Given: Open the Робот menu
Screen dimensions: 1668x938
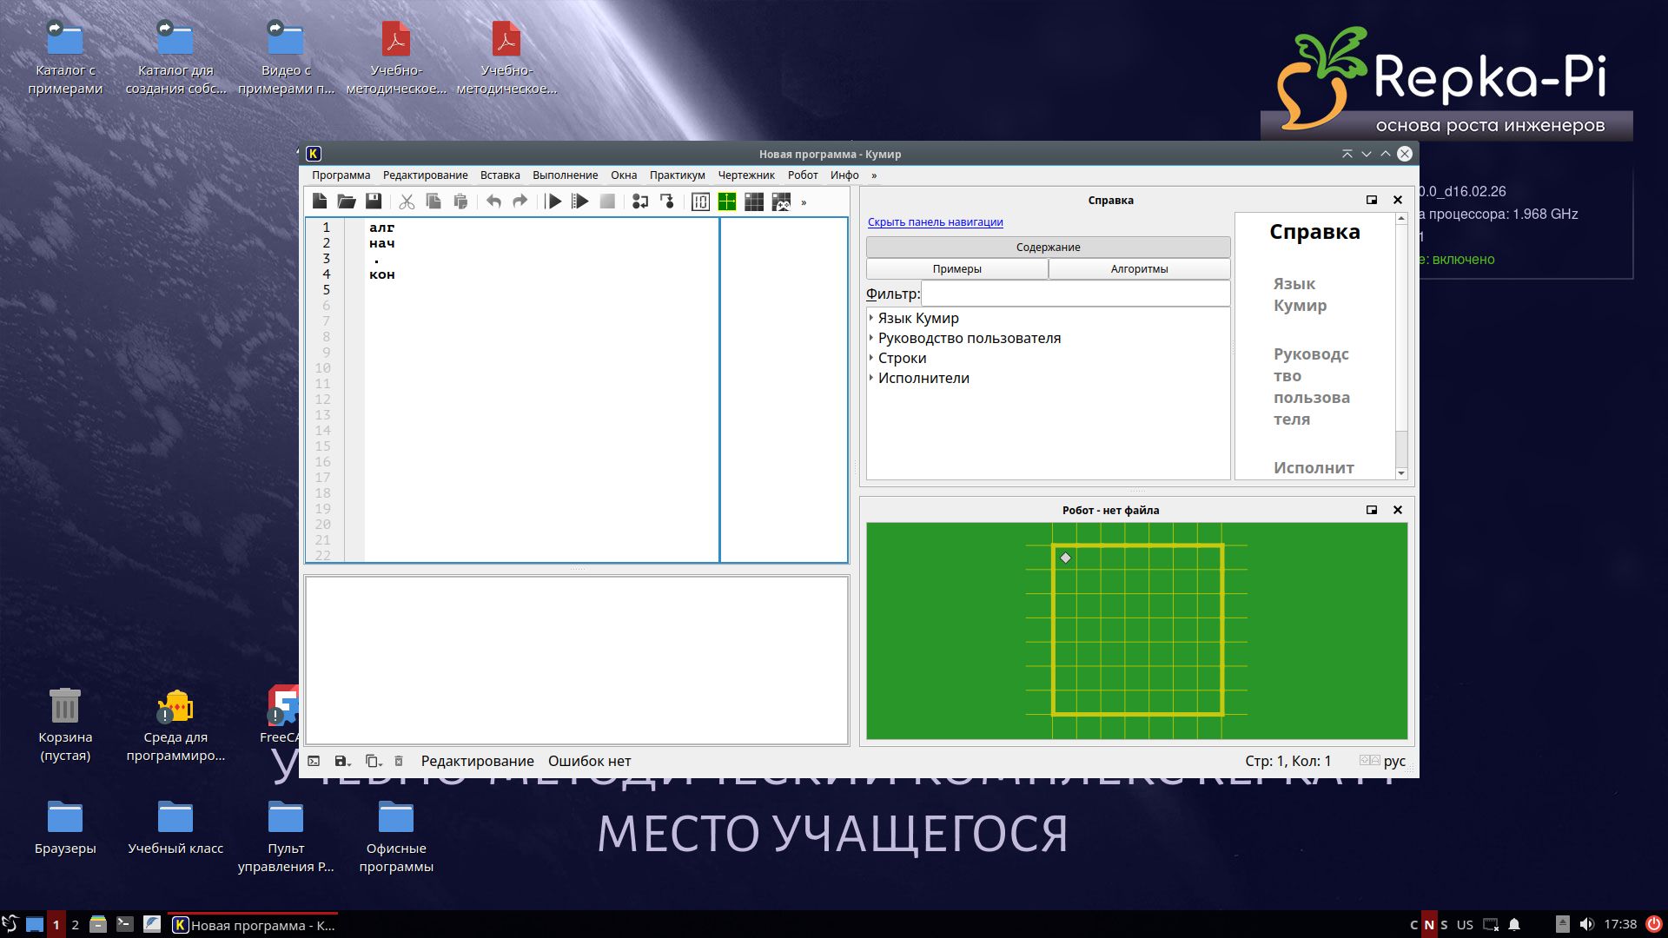Looking at the screenshot, I should pos(802,175).
